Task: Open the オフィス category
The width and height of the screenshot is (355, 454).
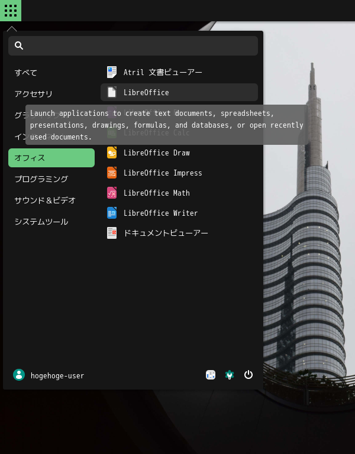Action: pyautogui.click(x=51, y=158)
